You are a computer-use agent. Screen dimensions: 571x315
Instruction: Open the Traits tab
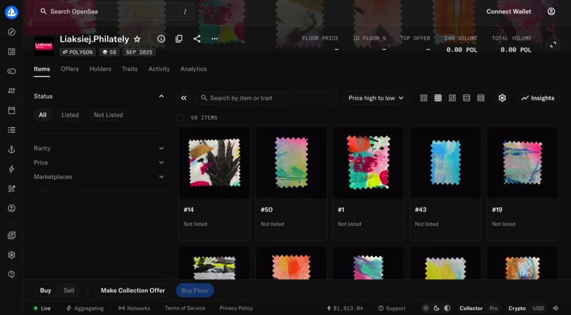pyautogui.click(x=129, y=68)
